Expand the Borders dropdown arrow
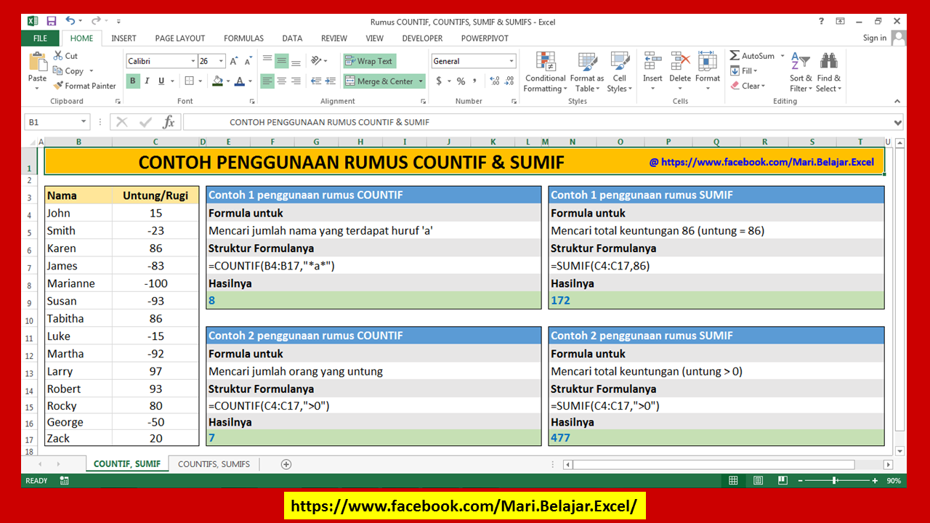The image size is (930, 523). click(x=201, y=81)
